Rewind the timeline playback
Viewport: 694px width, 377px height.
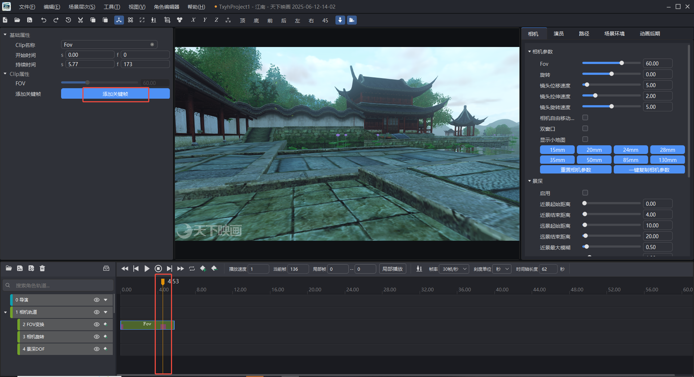pyautogui.click(x=125, y=269)
